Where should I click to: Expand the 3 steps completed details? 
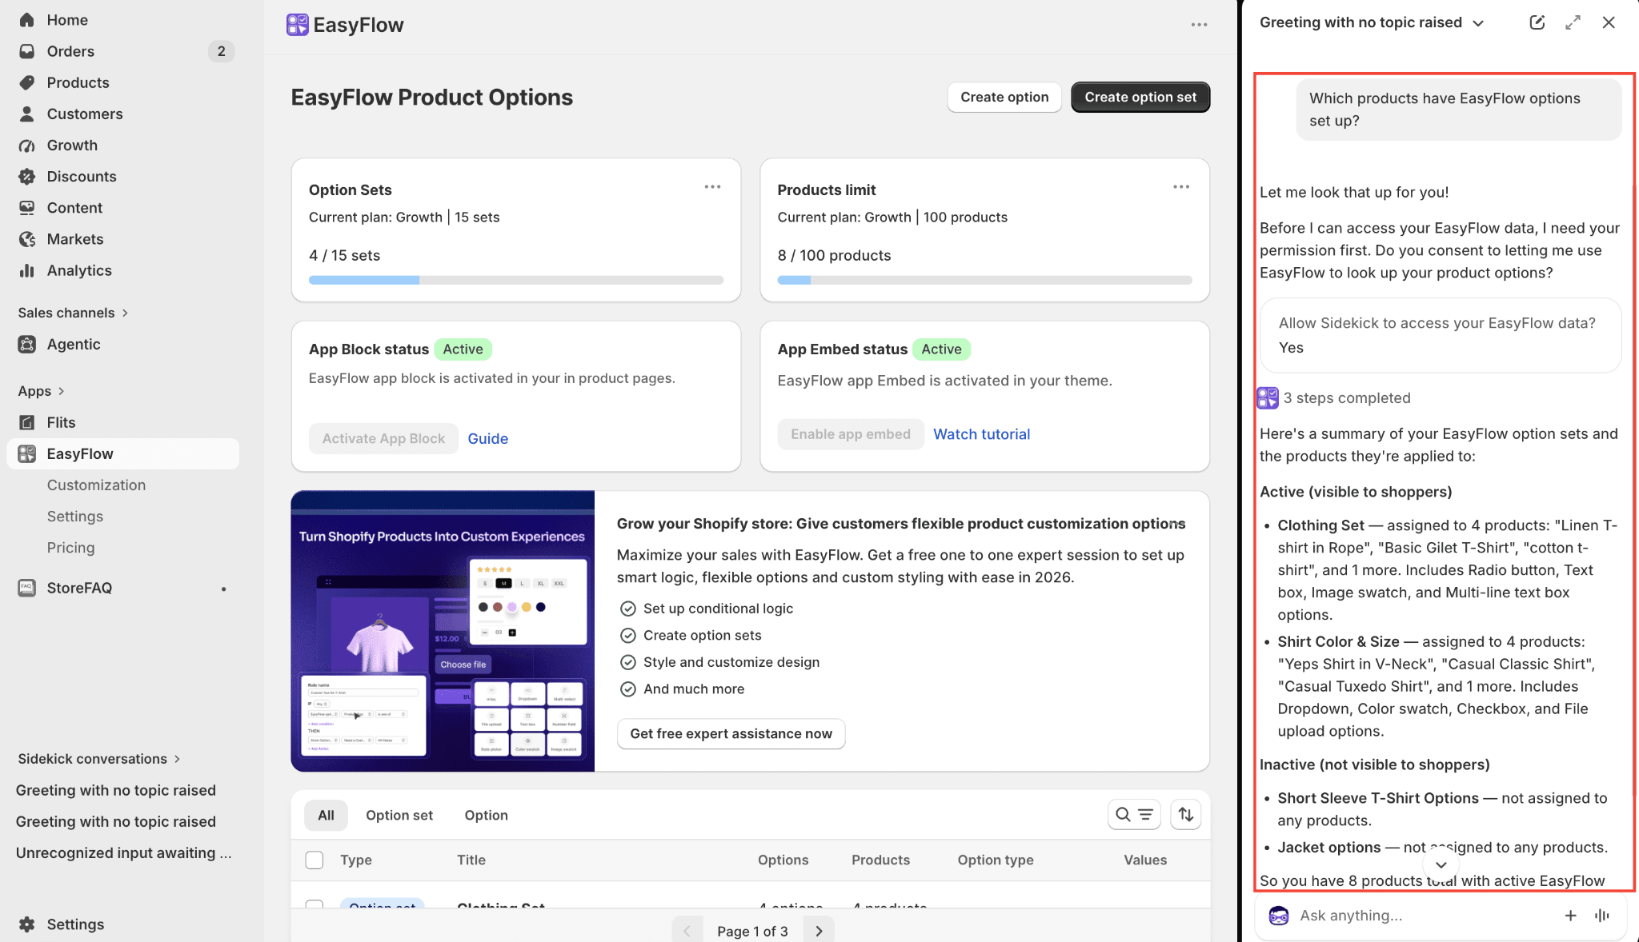tap(1347, 398)
